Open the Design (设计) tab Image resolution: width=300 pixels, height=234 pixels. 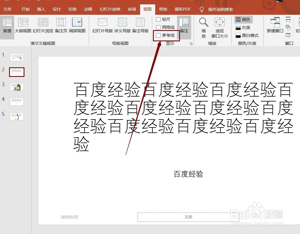pos(57,9)
